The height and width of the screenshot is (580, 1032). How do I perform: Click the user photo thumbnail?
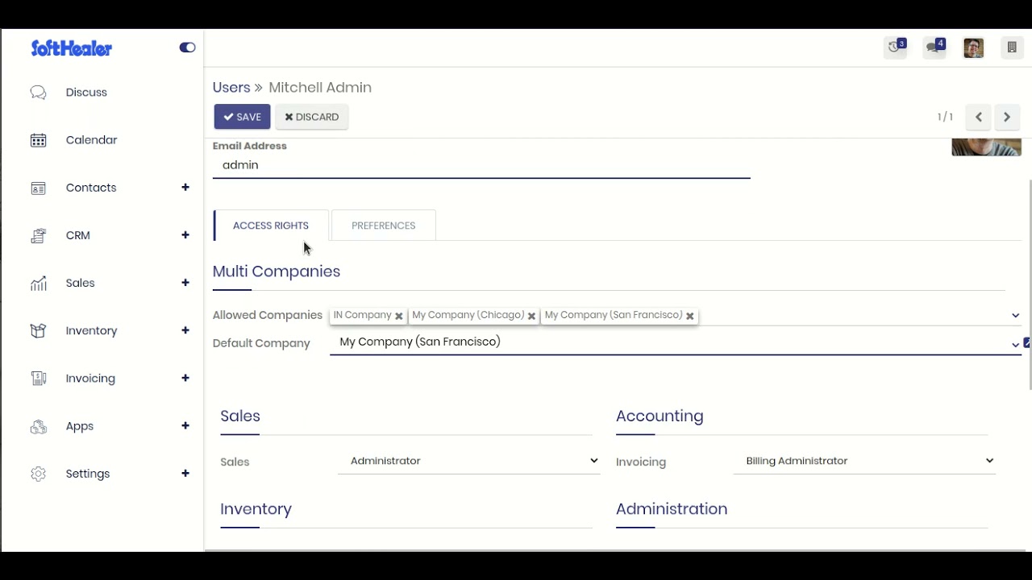[986, 147]
